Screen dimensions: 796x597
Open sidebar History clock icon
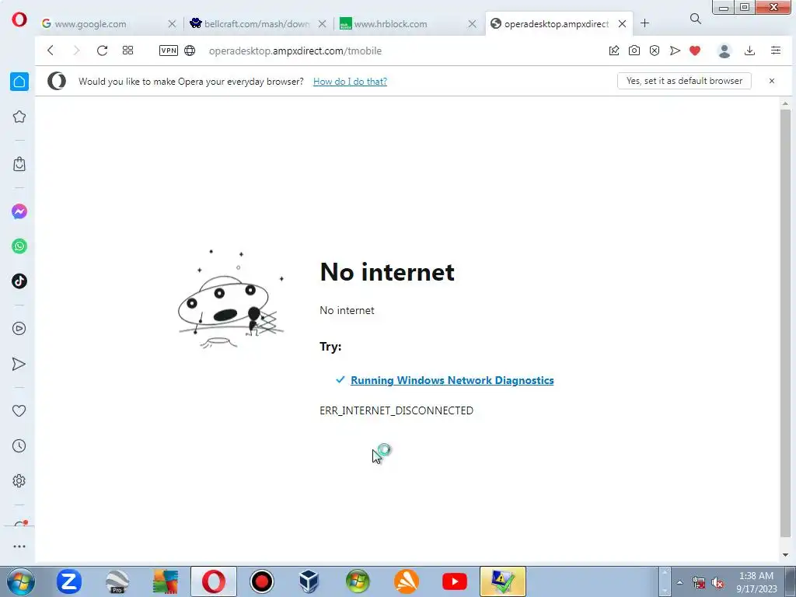point(19,445)
